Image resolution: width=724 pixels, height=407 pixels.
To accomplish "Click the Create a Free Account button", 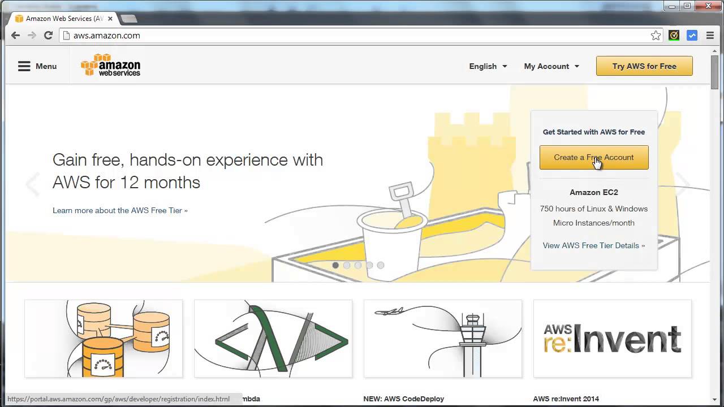I will [594, 157].
